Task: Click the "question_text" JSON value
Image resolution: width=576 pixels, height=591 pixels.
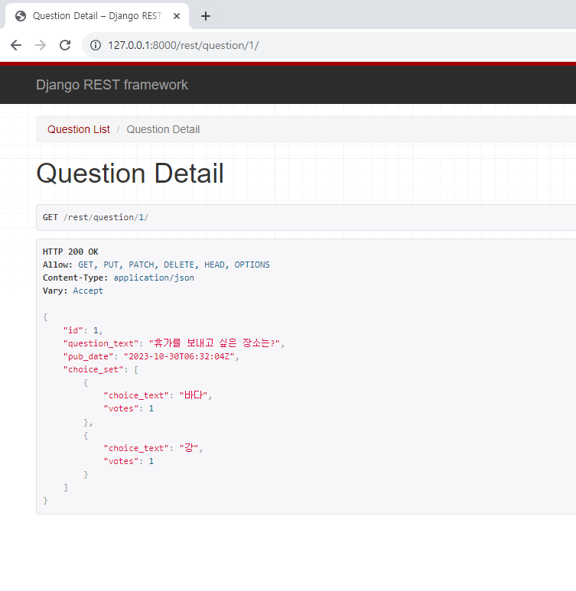Action: (214, 343)
